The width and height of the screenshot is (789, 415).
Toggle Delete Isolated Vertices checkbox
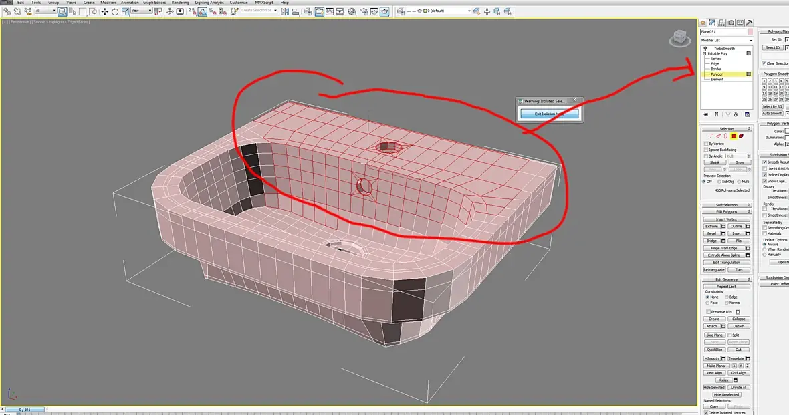[706, 412]
